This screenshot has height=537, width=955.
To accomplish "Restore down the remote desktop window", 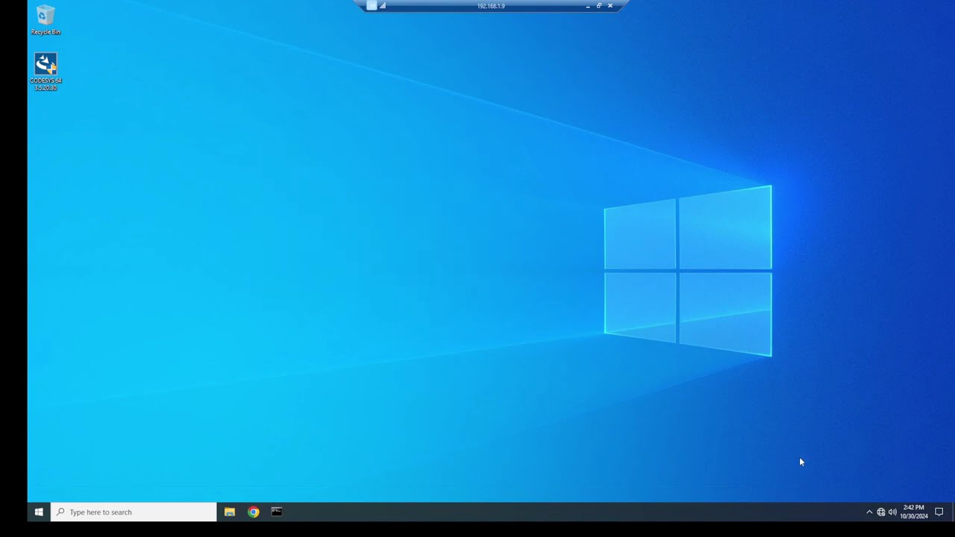I will [598, 6].
